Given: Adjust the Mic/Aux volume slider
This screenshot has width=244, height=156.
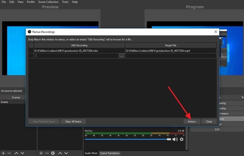Looking at the screenshot, I should (128, 139).
